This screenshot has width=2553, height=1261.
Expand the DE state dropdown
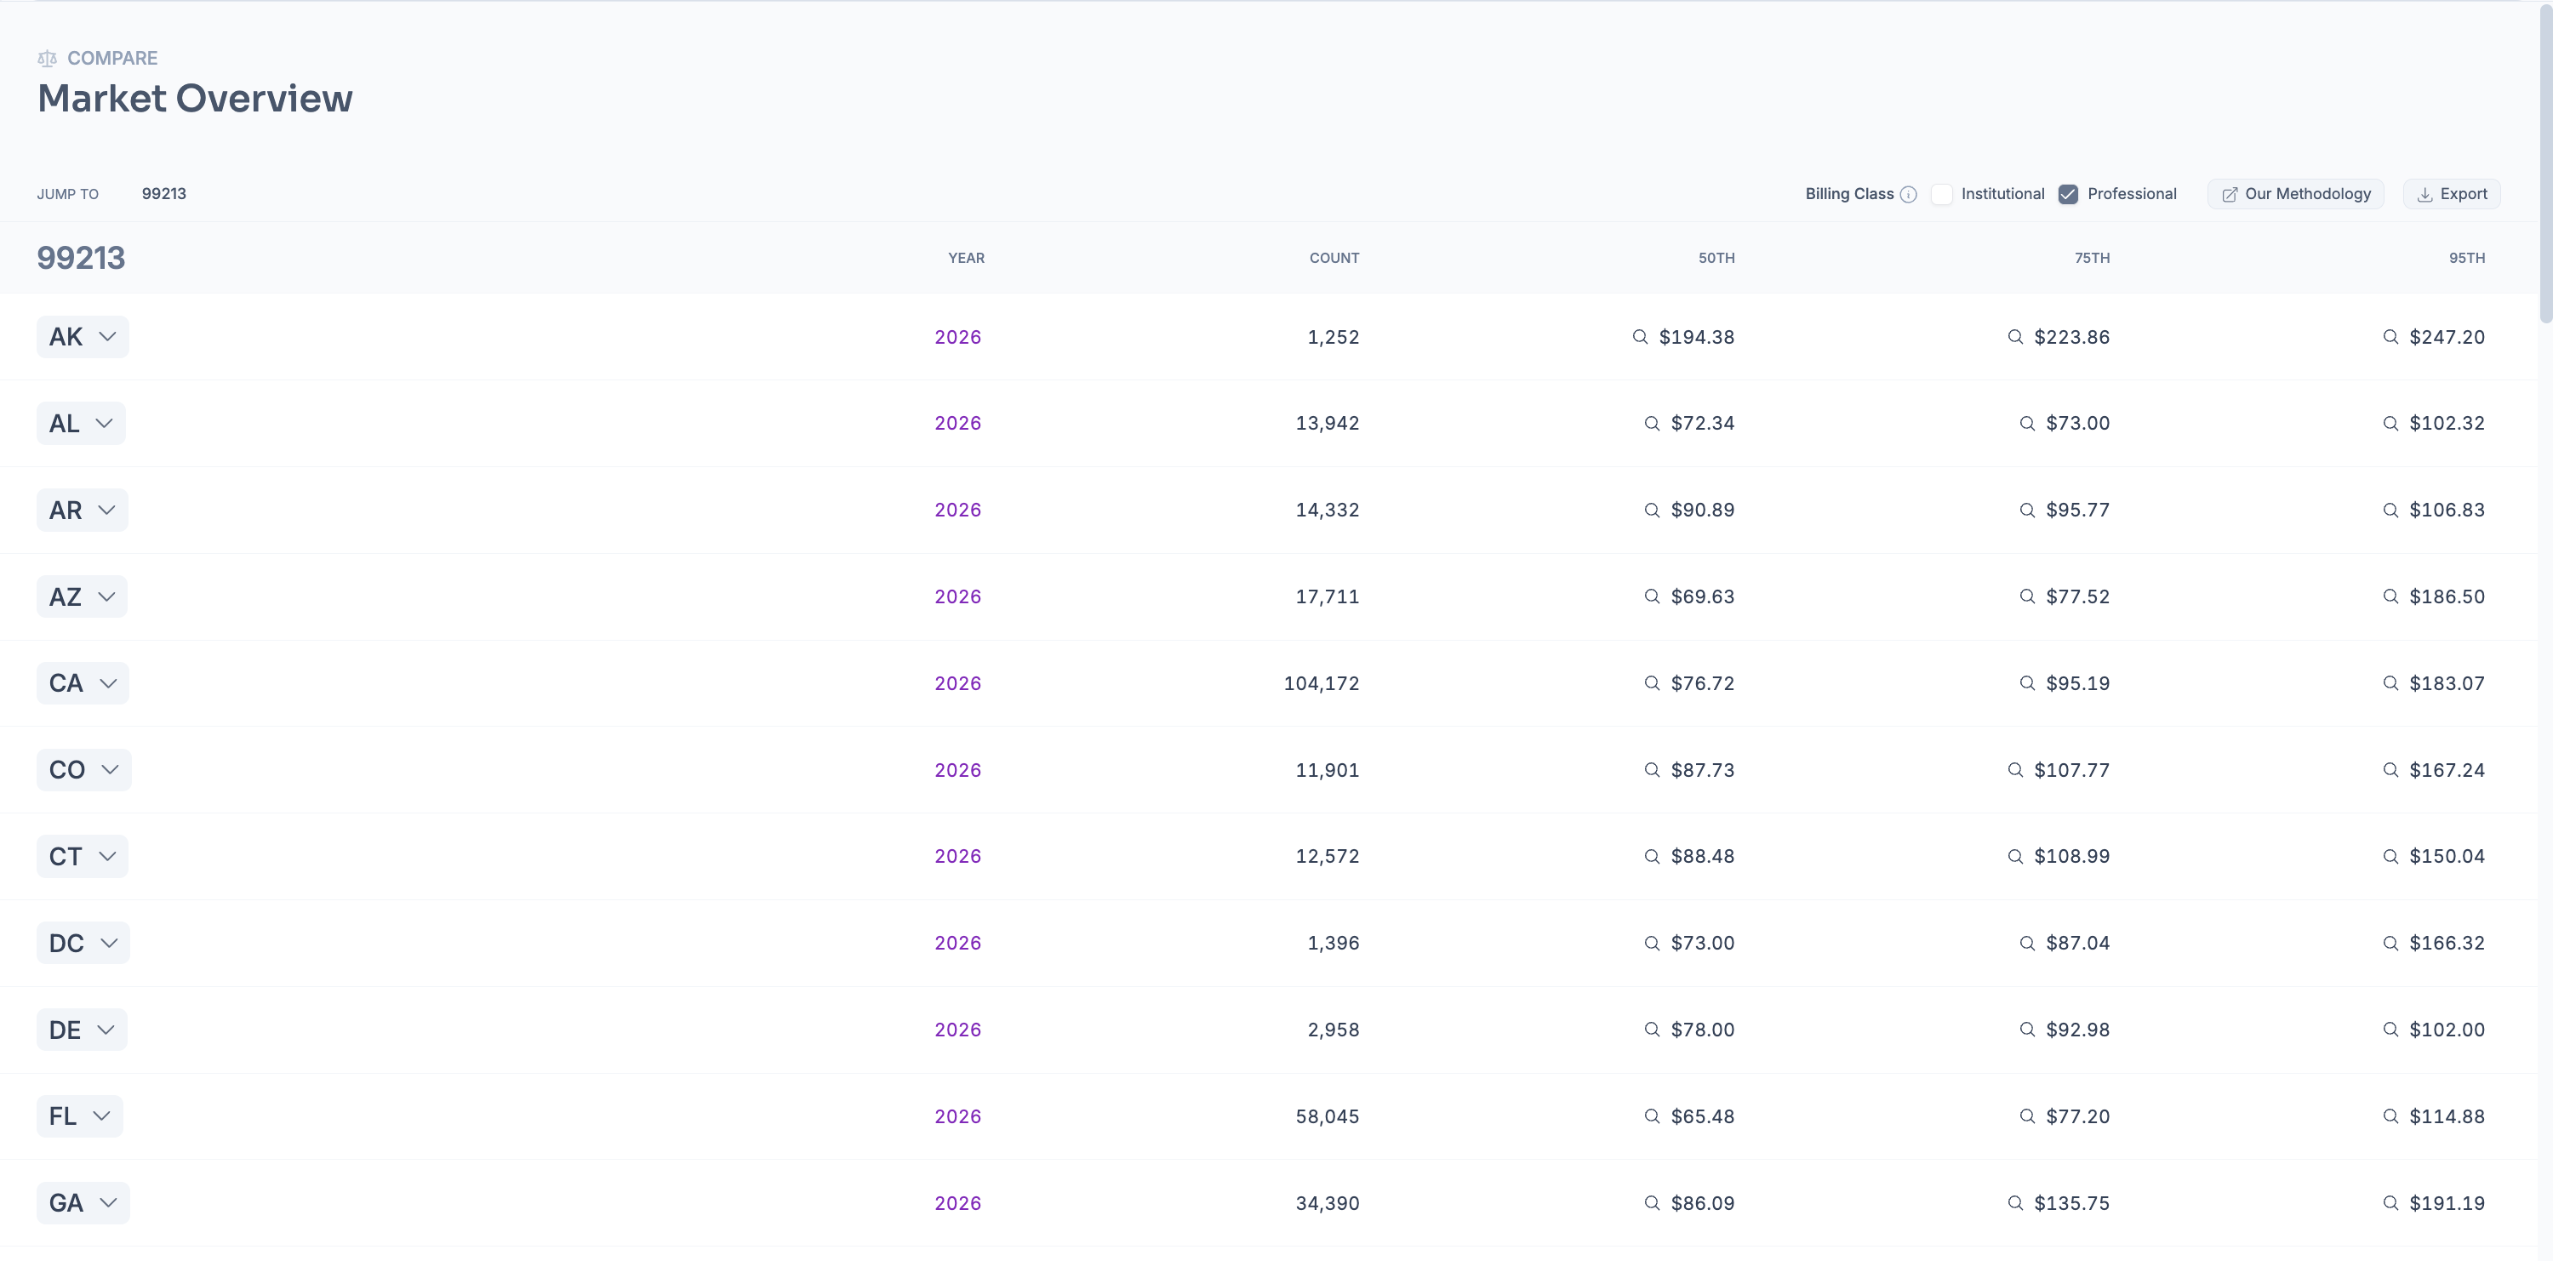pyautogui.click(x=83, y=1030)
